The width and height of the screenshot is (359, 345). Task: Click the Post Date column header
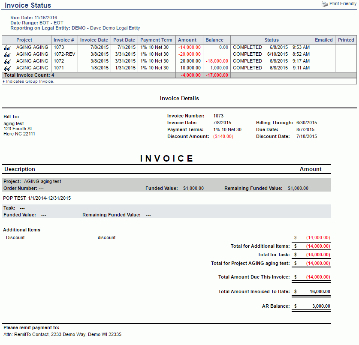(124, 40)
